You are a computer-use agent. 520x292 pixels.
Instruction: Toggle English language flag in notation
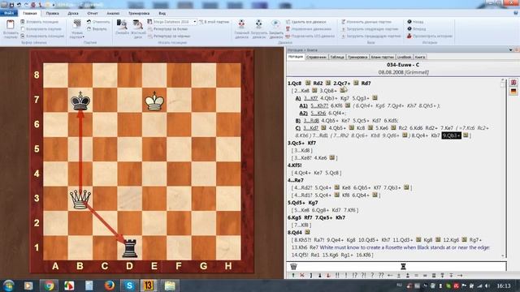(x=513, y=82)
